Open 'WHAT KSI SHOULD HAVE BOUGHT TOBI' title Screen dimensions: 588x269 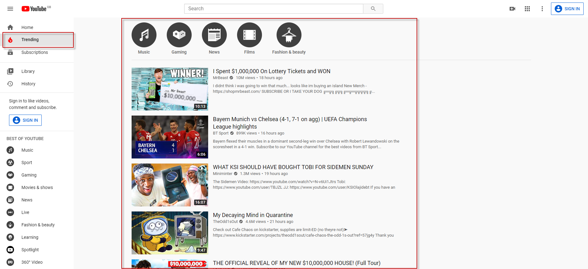click(293, 167)
